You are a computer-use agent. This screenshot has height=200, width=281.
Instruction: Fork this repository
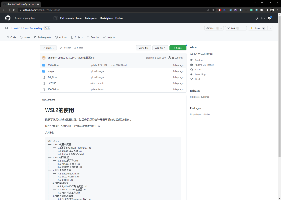(233, 28)
